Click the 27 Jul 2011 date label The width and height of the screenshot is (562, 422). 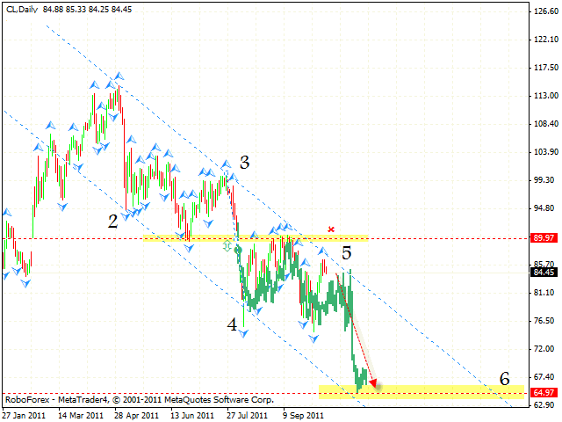point(244,414)
